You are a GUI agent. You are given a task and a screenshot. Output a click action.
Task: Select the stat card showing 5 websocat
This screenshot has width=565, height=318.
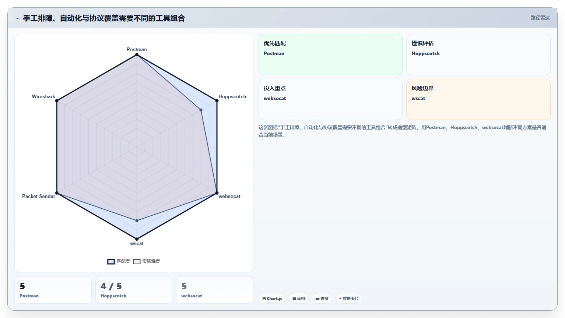pos(215,290)
